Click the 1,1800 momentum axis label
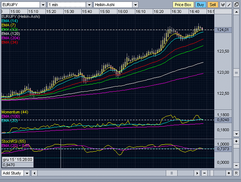 pos(223,115)
